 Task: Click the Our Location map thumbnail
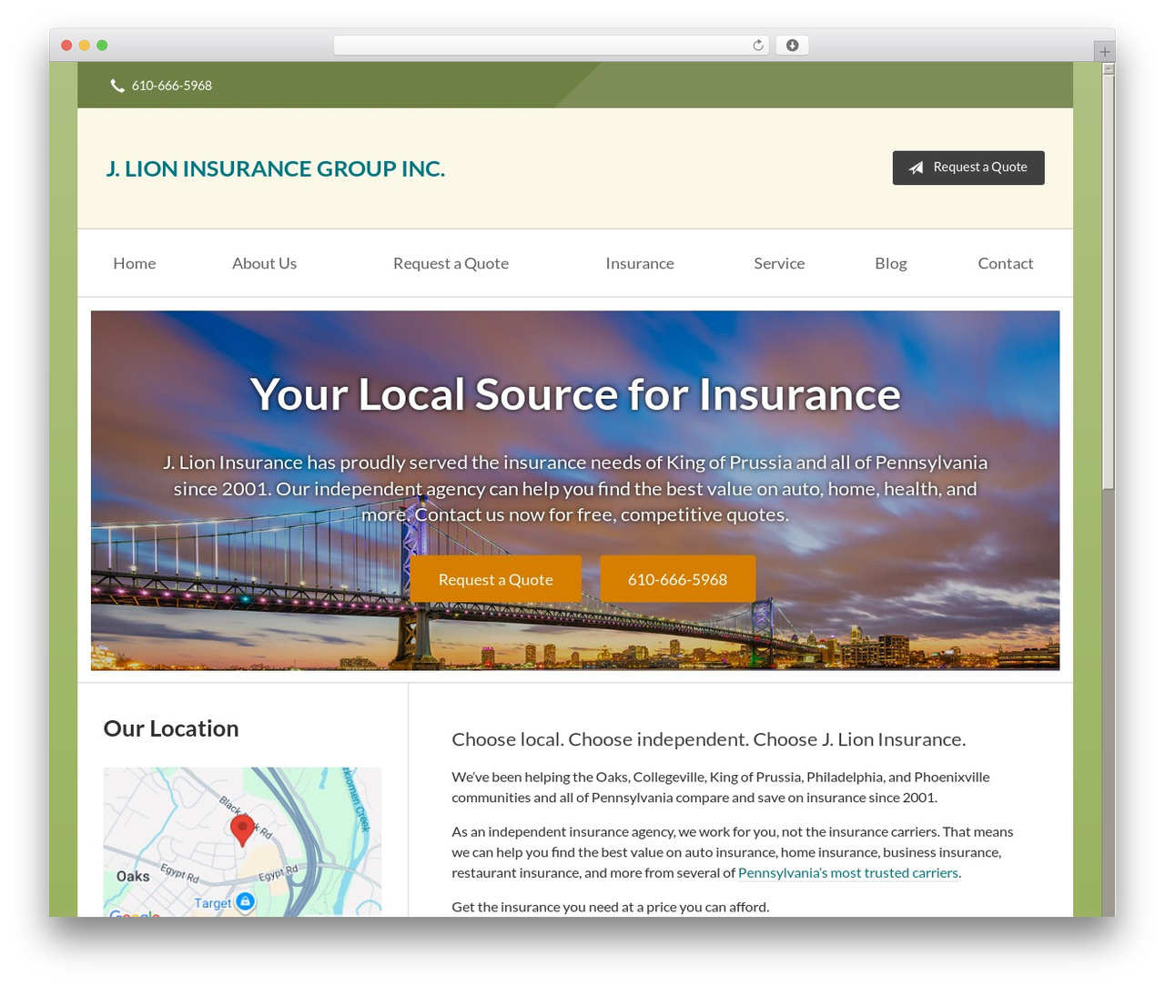pyautogui.click(x=242, y=842)
